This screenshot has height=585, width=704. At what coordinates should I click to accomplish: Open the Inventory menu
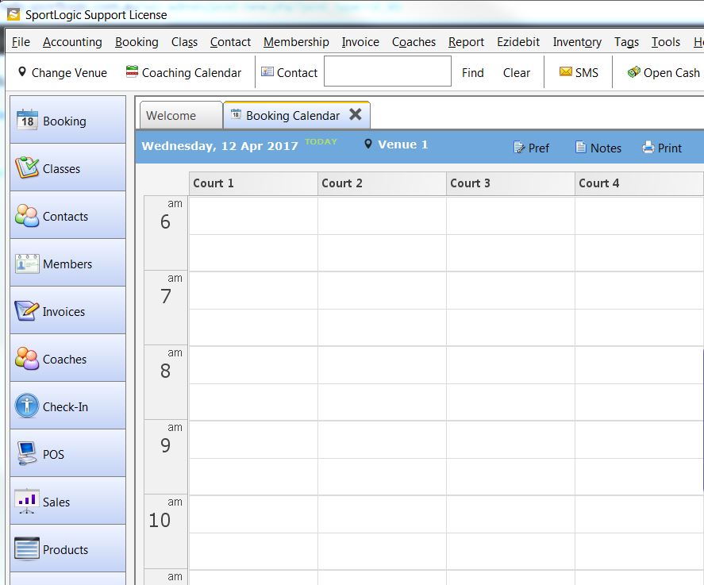[577, 42]
